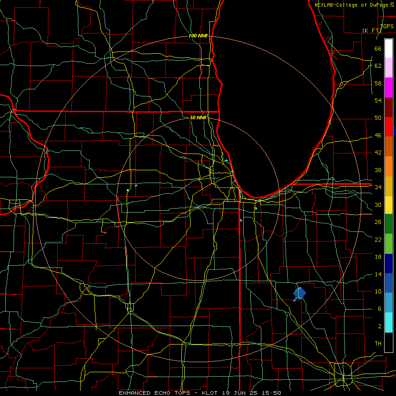The image size is (396, 396).
Task: Click the legend value 14
Action: (x=378, y=274)
